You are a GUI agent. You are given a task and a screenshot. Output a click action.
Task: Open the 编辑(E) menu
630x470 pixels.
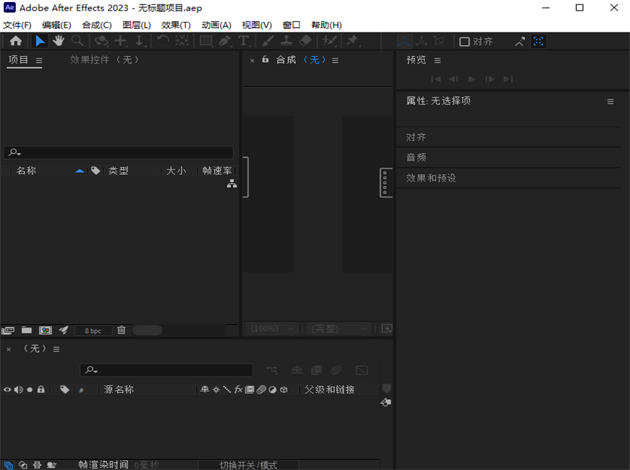[x=56, y=25]
